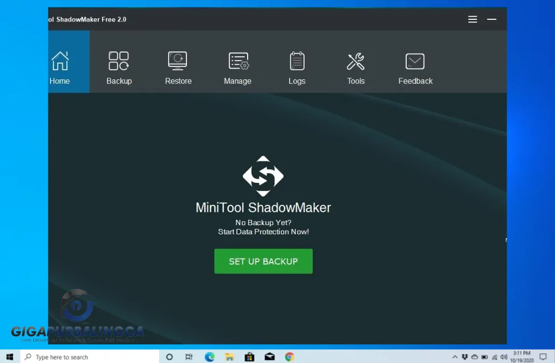
Task: Click the Dropbox tray icon
Action: [465, 357]
